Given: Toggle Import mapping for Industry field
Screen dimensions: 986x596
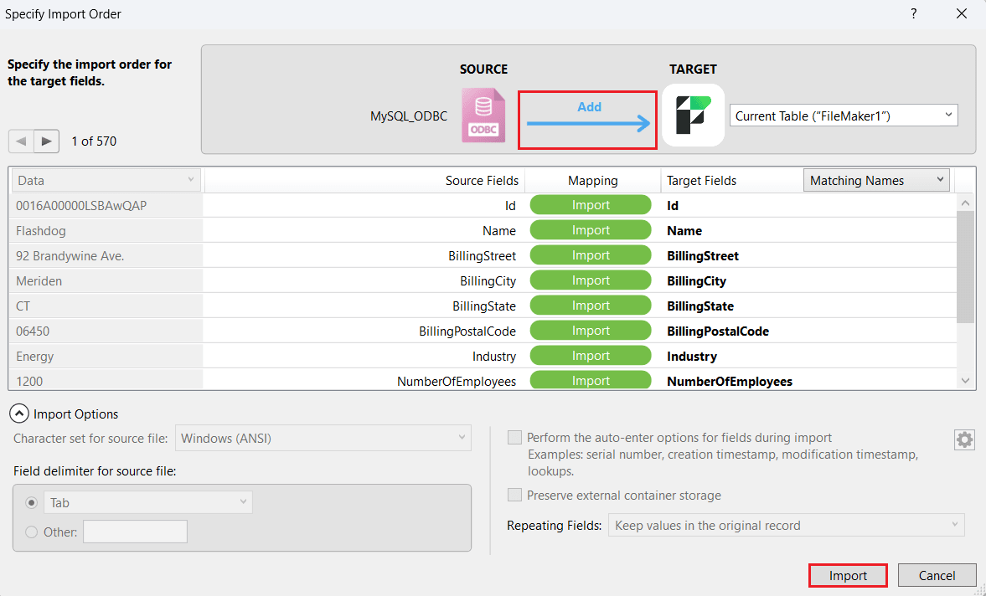Looking at the screenshot, I should [x=591, y=356].
